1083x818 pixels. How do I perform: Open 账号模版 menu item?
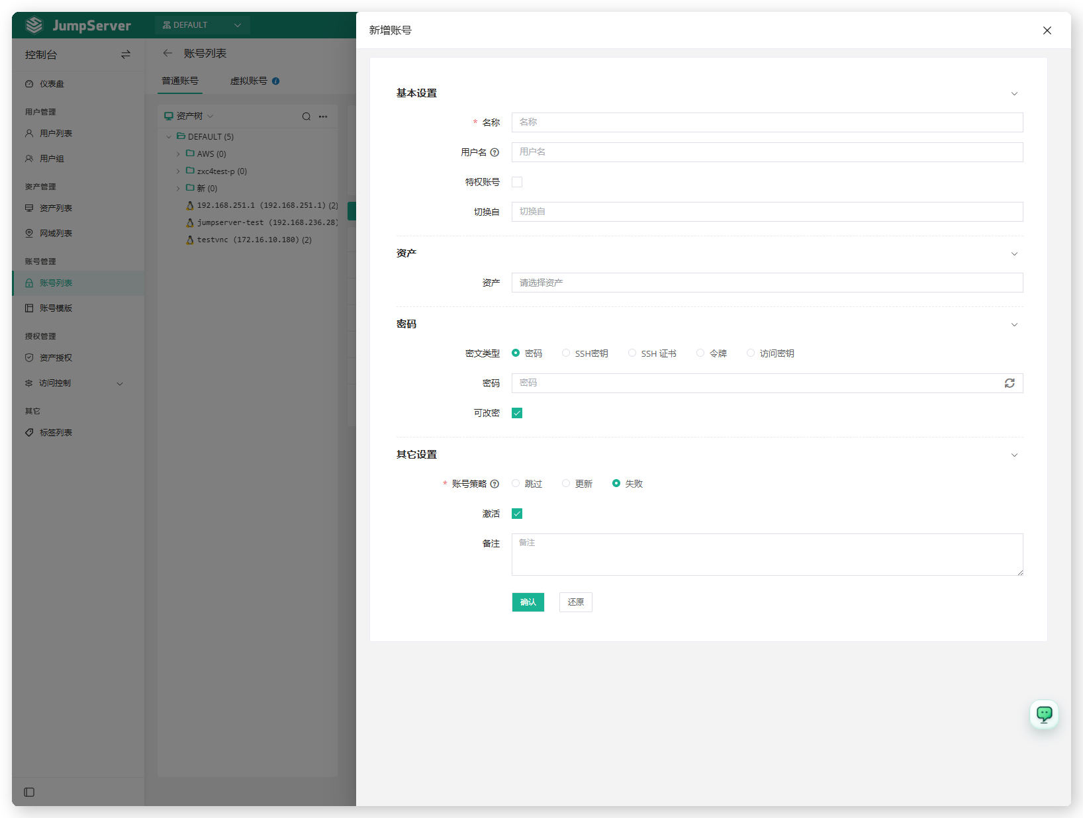click(x=78, y=308)
